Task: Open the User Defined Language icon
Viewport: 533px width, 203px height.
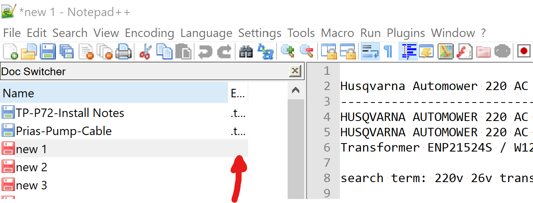Action: coord(426,51)
